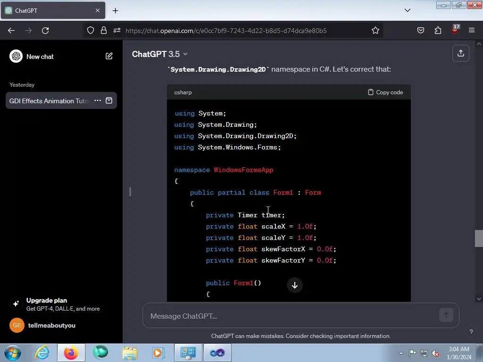
Task: Open Windows Media Player from taskbar
Action: coord(158,353)
